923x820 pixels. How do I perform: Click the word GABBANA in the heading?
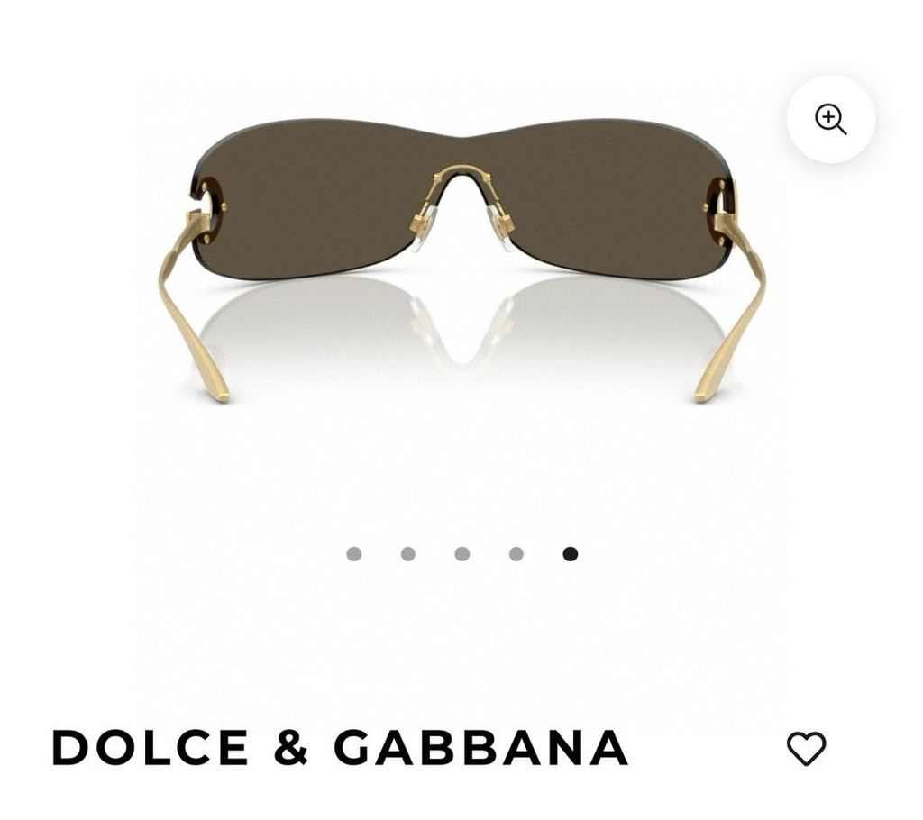[481, 748]
